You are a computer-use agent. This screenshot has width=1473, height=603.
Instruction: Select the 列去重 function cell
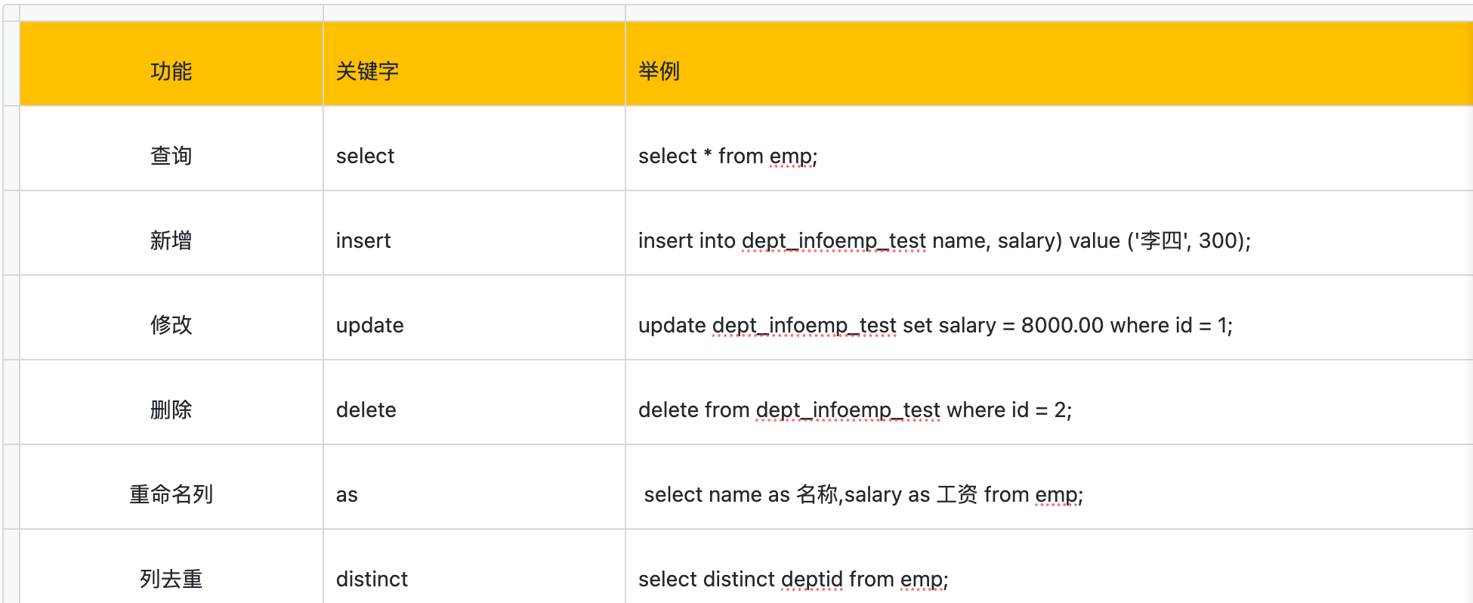point(171,579)
